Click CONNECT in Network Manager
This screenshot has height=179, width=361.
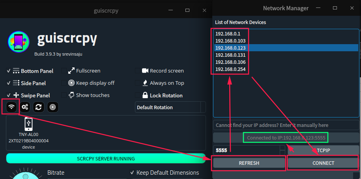coord(323,163)
